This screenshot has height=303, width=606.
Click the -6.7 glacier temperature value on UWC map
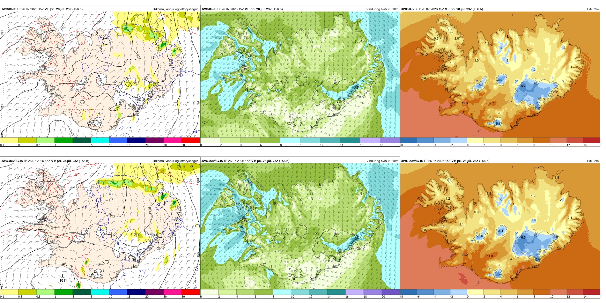(x=523, y=86)
